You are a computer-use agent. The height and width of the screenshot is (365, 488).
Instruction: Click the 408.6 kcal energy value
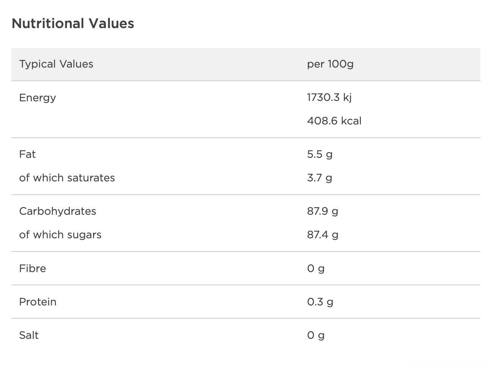click(x=334, y=121)
